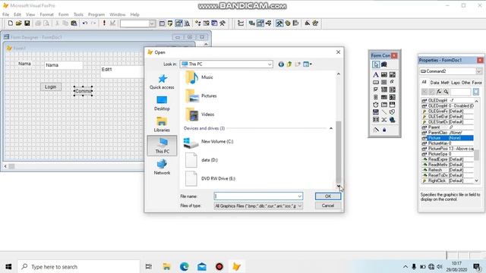Click OK in the Open dialog
486x273 pixels.
click(x=328, y=196)
